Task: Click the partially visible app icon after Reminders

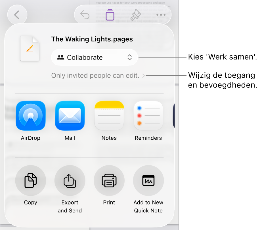Action: pyautogui.click(x=174, y=116)
